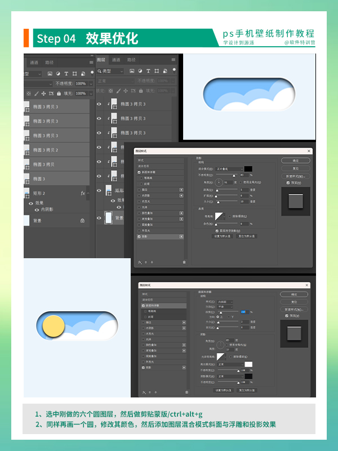The image size is (338, 451).
Task: Toggle the 图层挖空投影 checkbox
Action: click(217, 231)
